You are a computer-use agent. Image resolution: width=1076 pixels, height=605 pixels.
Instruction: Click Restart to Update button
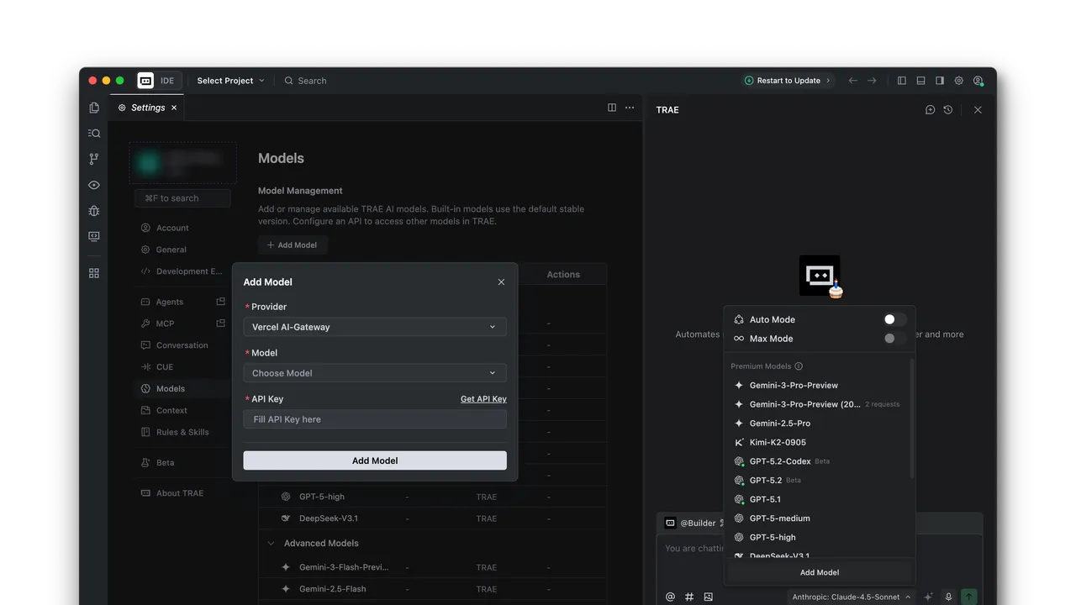(x=788, y=81)
